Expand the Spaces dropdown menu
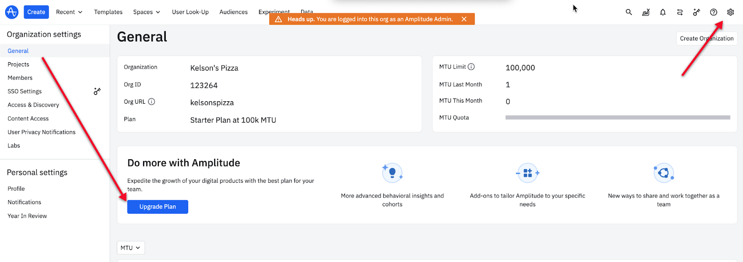Viewport: 743px width, 262px height. tap(147, 12)
